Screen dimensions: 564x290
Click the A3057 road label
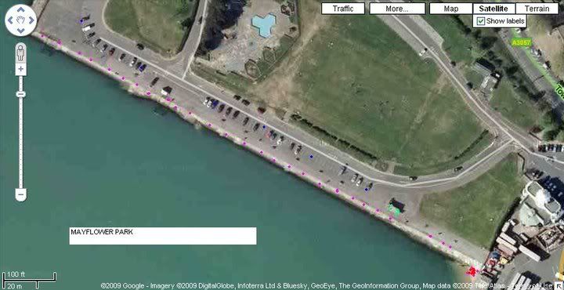pyautogui.click(x=521, y=42)
